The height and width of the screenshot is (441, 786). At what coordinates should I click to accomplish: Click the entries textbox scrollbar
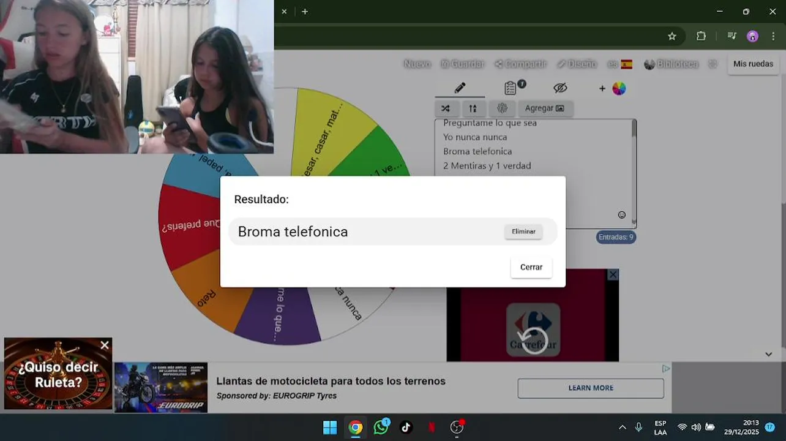[634, 171]
